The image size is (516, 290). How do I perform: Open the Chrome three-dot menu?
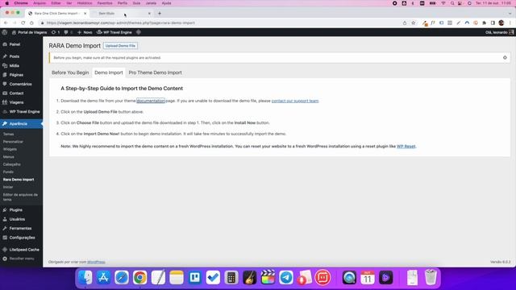click(x=510, y=23)
